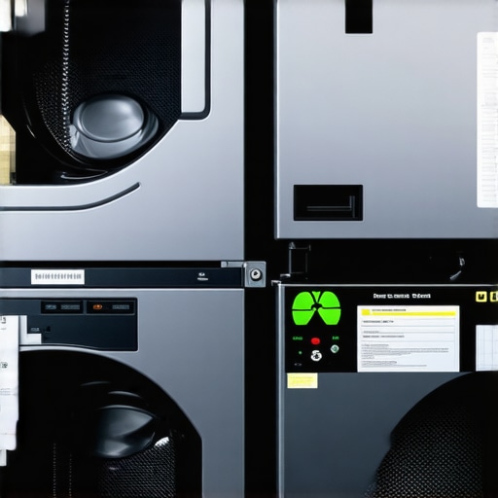Click the white round symbol below the red button
Viewport: 498px width, 498px height.
click(x=316, y=356)
